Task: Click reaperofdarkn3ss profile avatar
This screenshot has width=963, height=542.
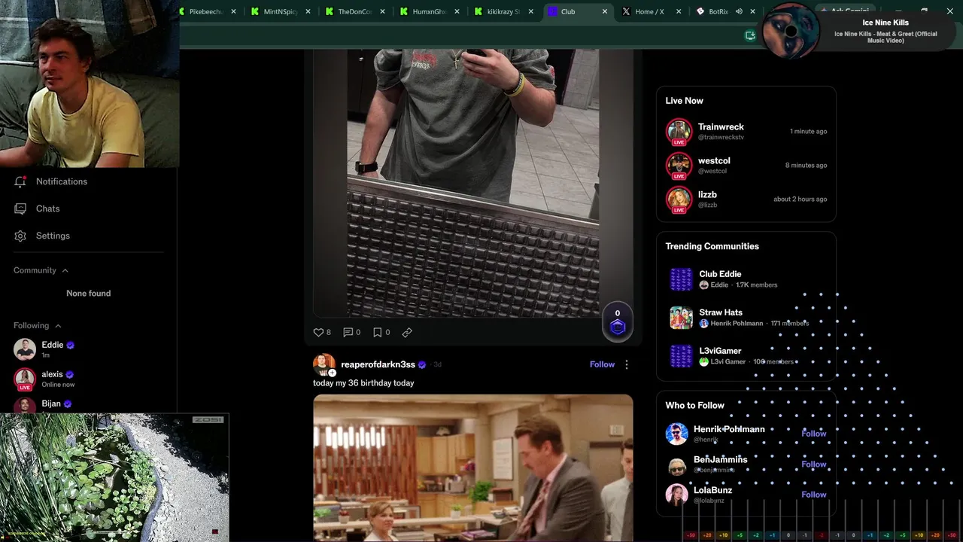Action: [324, 364]
